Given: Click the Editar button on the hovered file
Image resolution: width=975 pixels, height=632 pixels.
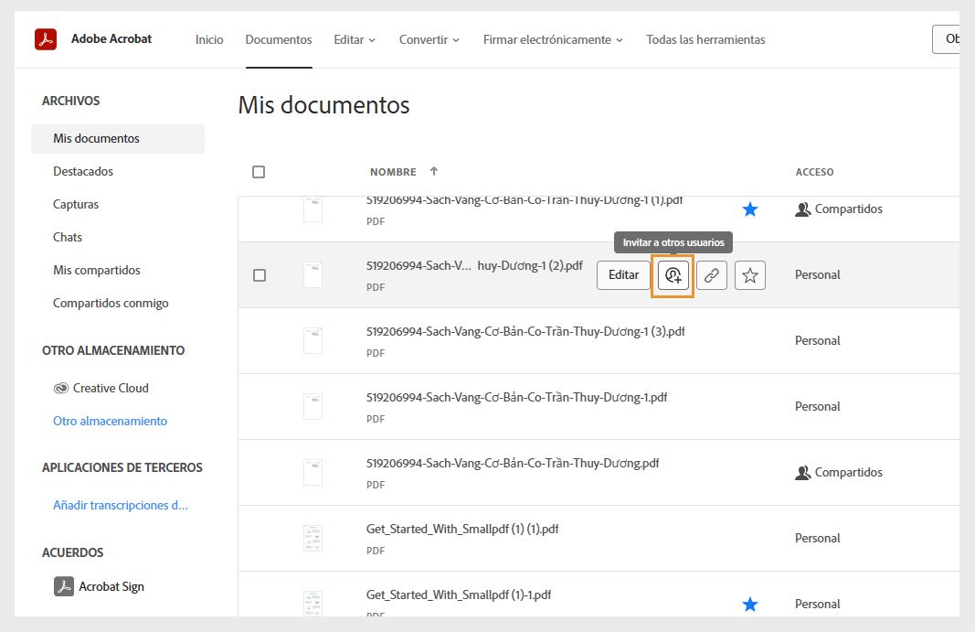Looking at the screenshot, I should pos(624,274).
